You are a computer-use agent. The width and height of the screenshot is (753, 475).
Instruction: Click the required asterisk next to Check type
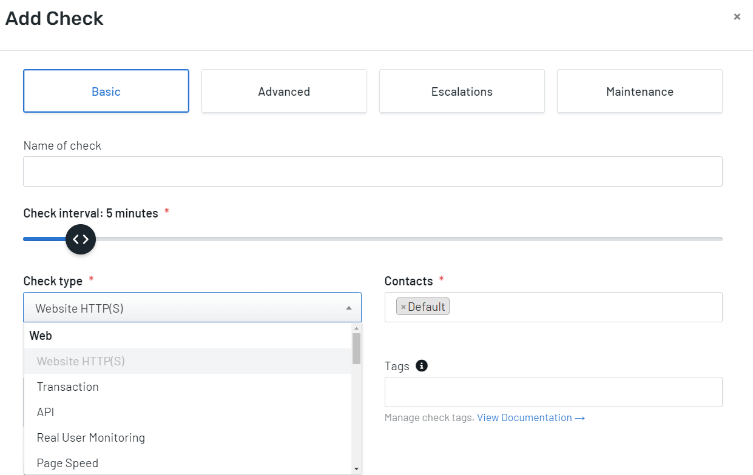click(x=90, y=279)
